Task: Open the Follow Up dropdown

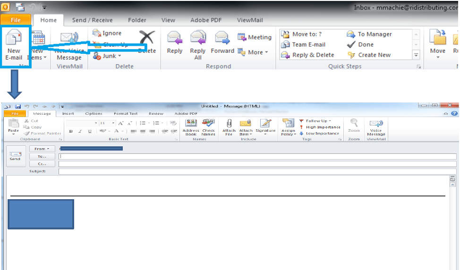Action: click(x=315, y=121)
